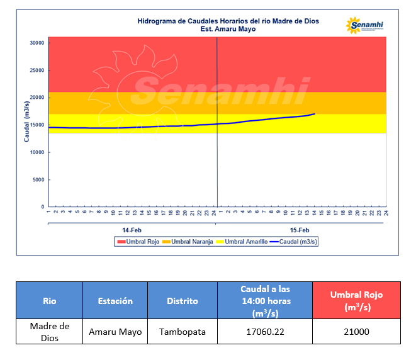Click the 'Umbral Naranja' legend text
Viewport: 416px width, 355px height.
(192, 242)
